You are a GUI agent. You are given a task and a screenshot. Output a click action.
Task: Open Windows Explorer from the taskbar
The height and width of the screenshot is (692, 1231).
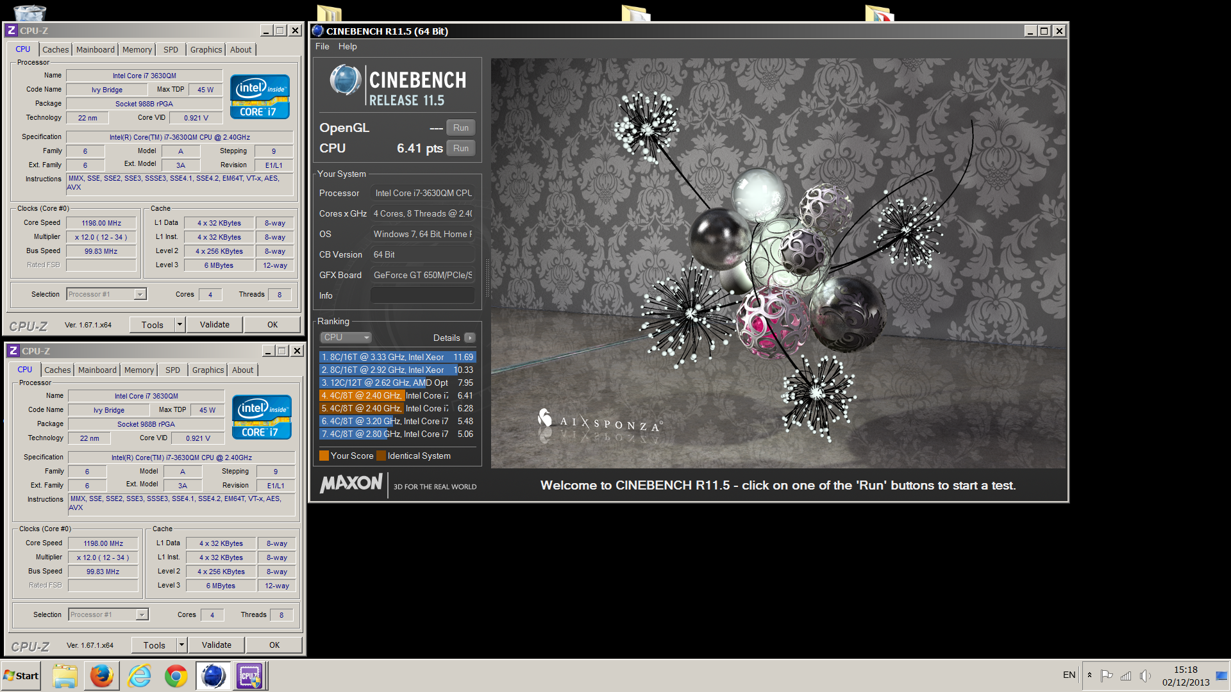[65, 676]
